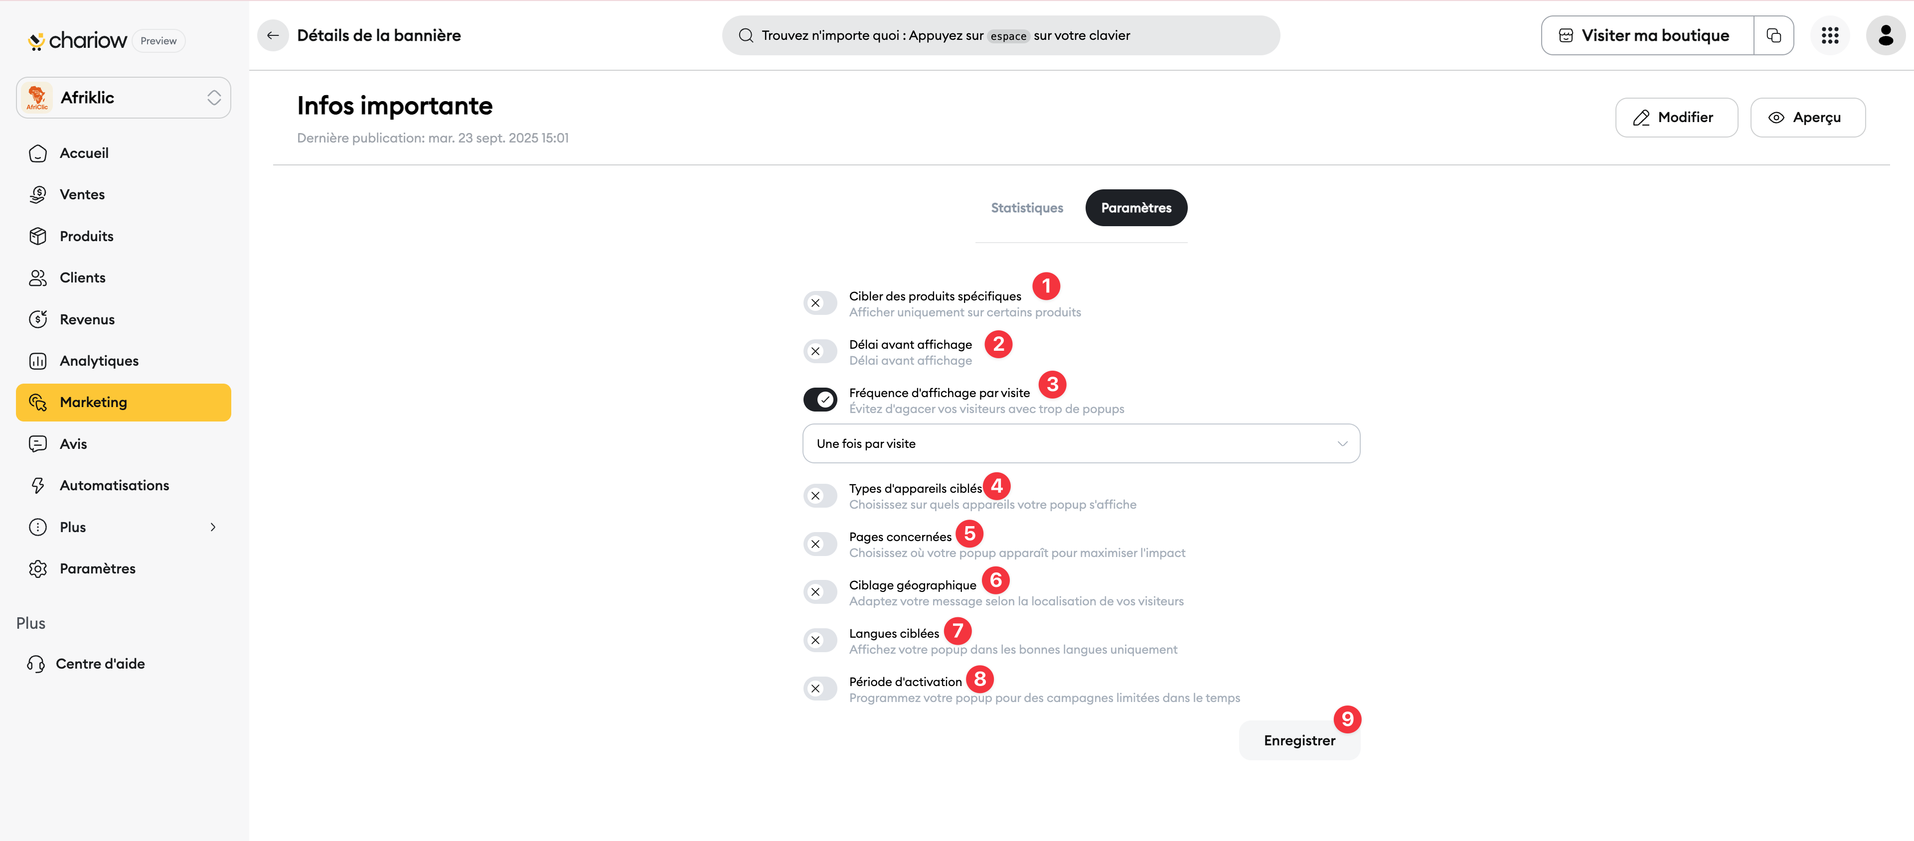
Task: Open the apps grid menu
Action: pyautogui.click(x=1830, y=36)
